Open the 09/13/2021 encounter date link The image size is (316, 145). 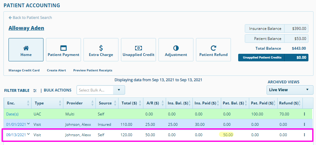pos(16,135)
